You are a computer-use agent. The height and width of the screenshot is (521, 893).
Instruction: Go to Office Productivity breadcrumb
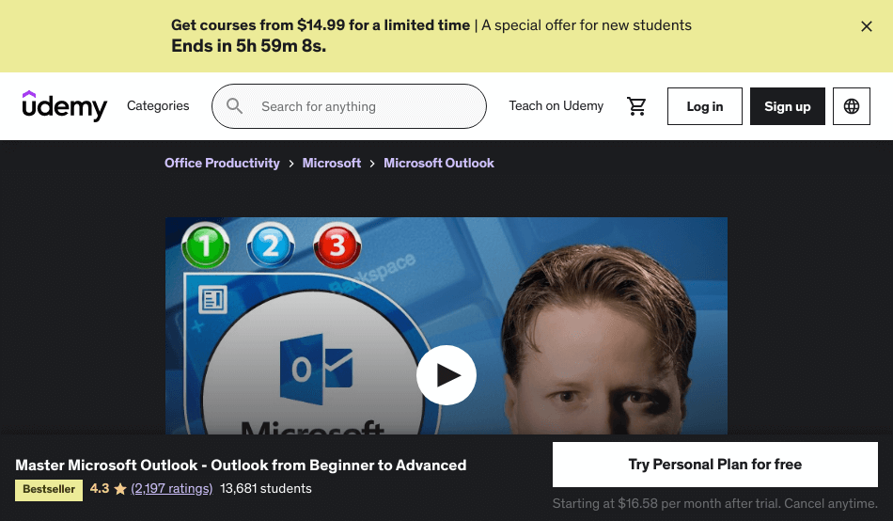pyautogui.click(x=222, y=163)
